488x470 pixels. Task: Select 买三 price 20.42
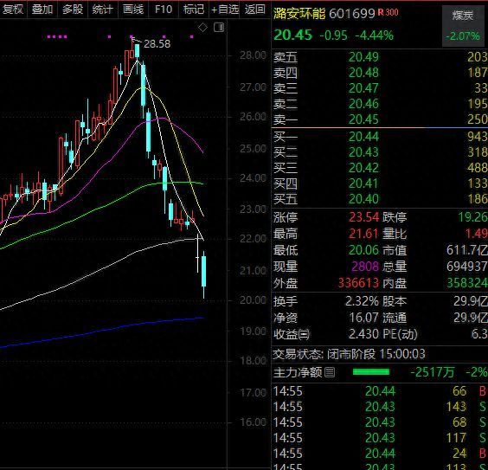pos(363,168)
